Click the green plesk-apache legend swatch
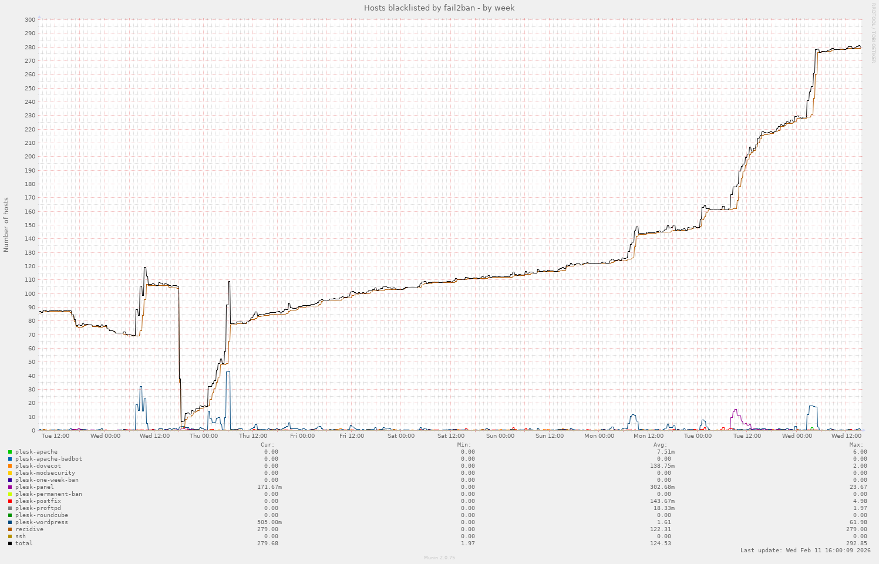The height and width of the screenshot is (564, 879). coord(10,452)
